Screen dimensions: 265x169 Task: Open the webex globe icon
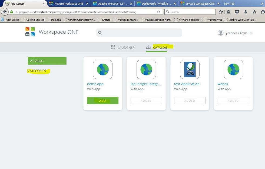(x=233, y=70)
